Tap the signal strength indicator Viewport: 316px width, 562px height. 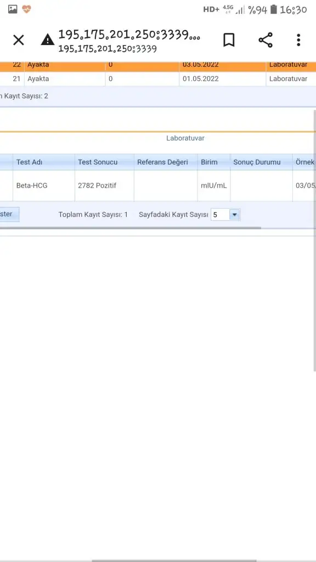240,10
